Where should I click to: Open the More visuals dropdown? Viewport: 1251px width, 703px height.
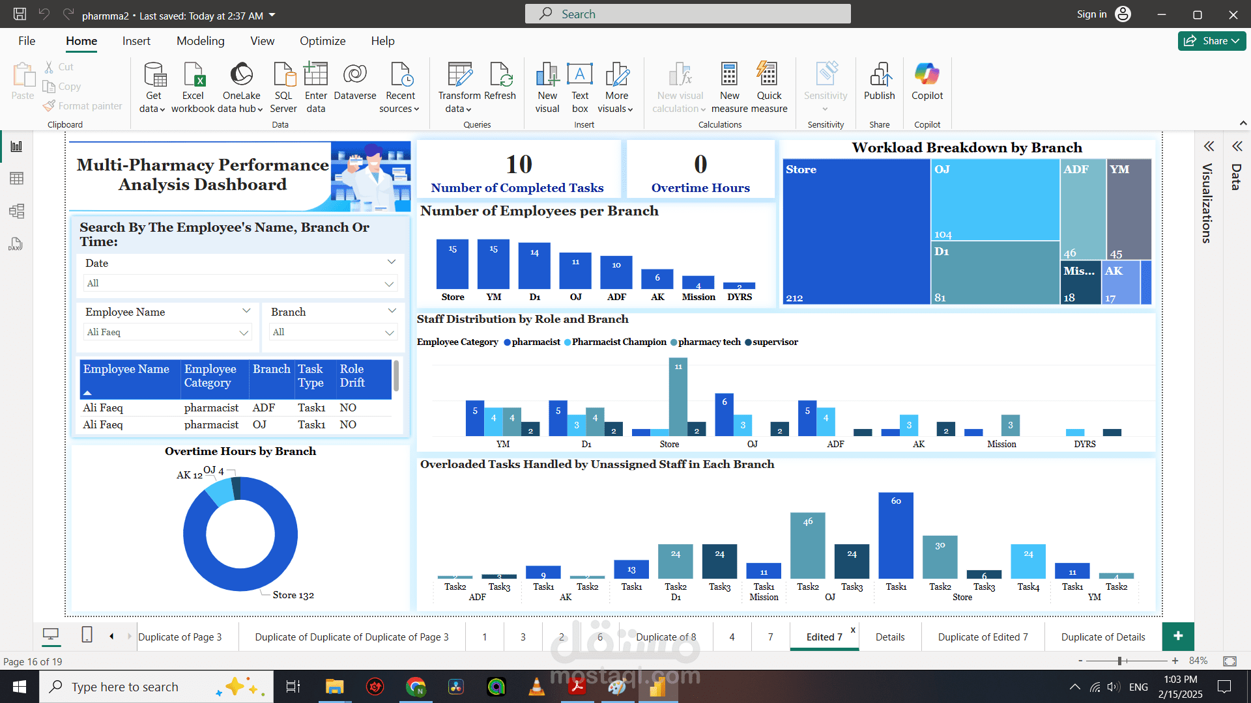pyautogui.click(x=616, y=87)
